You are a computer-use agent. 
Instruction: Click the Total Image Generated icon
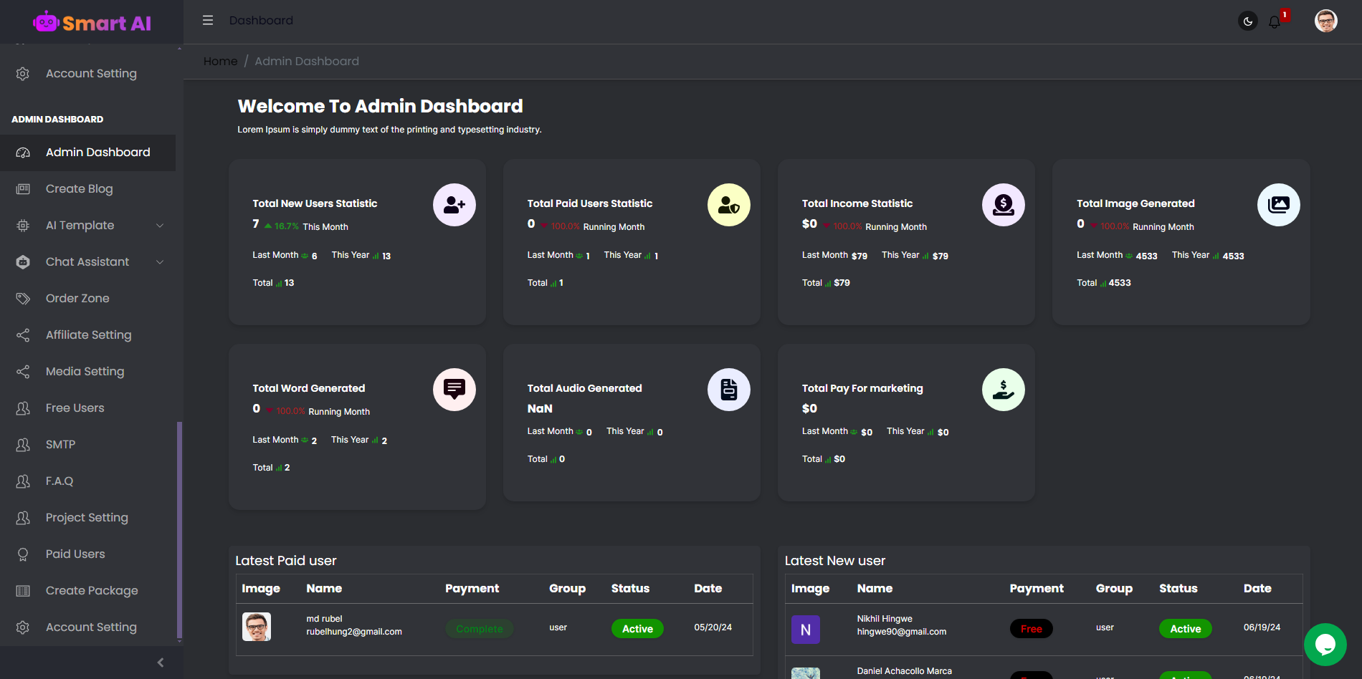click(1278, 205)
